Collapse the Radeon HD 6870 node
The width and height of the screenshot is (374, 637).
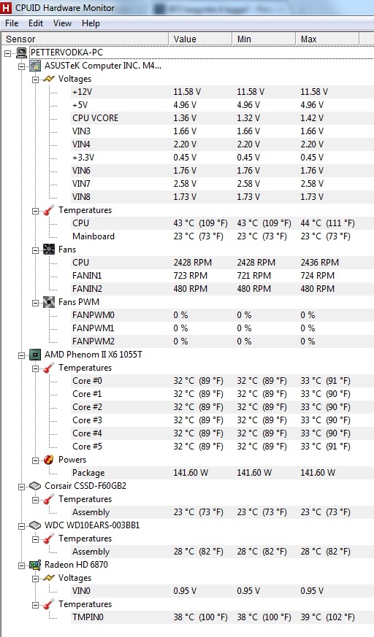coord(21,565)
